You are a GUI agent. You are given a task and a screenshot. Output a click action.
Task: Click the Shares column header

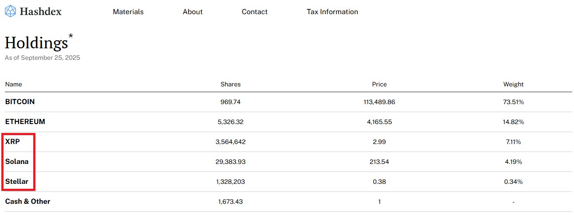(230, 84)
